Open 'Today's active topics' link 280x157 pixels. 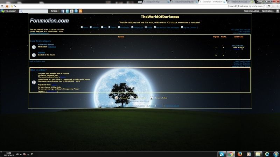pyautogui.click(x=243, y=61)
